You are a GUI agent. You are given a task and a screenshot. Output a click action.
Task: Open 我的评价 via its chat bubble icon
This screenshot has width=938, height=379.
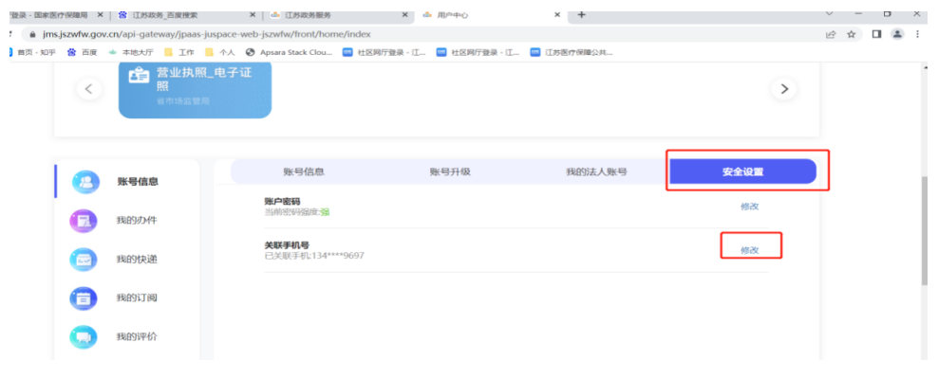(84, 336)
